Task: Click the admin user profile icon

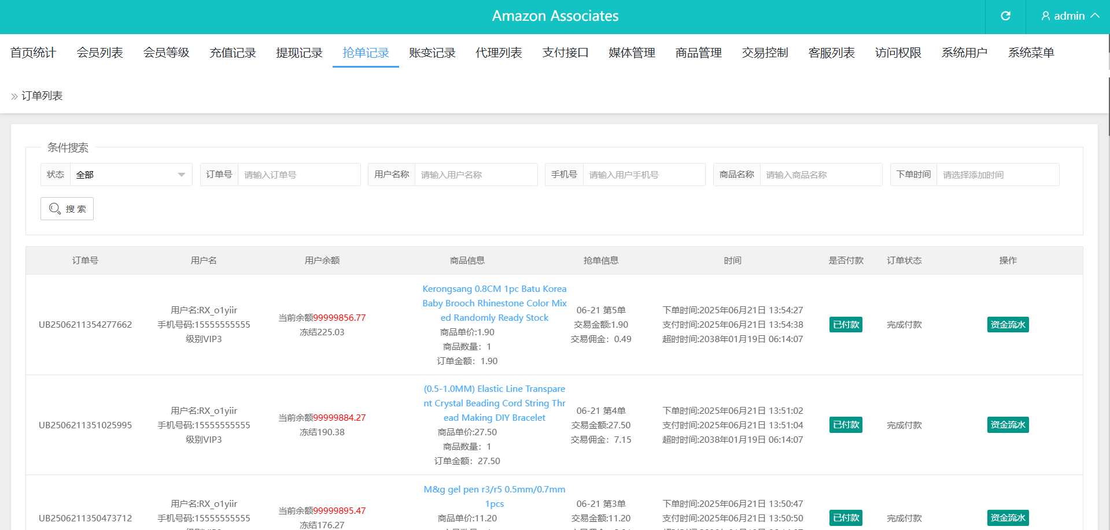Action: (x=1045, y=16)
